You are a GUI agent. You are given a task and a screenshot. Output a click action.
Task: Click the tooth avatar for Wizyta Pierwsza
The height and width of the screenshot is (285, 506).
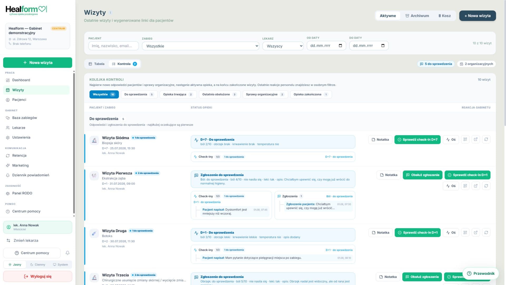(x=94, y=176)
